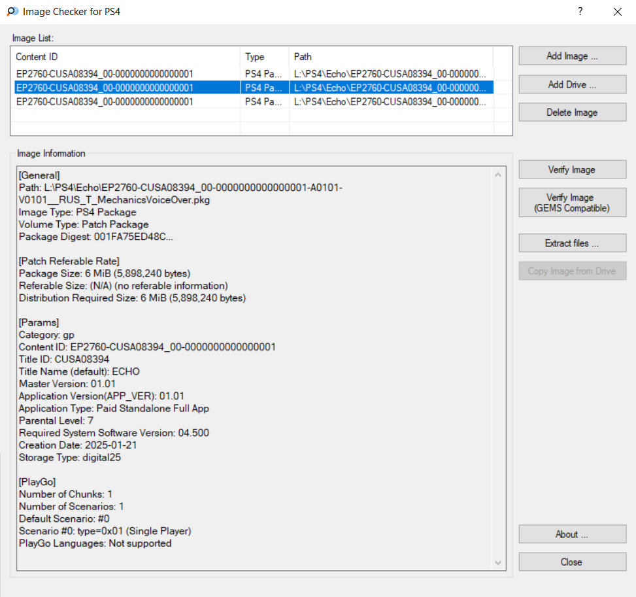Click the Path column header
The image size is (636, 597).
pyautogui.click(x=392, y=57)
